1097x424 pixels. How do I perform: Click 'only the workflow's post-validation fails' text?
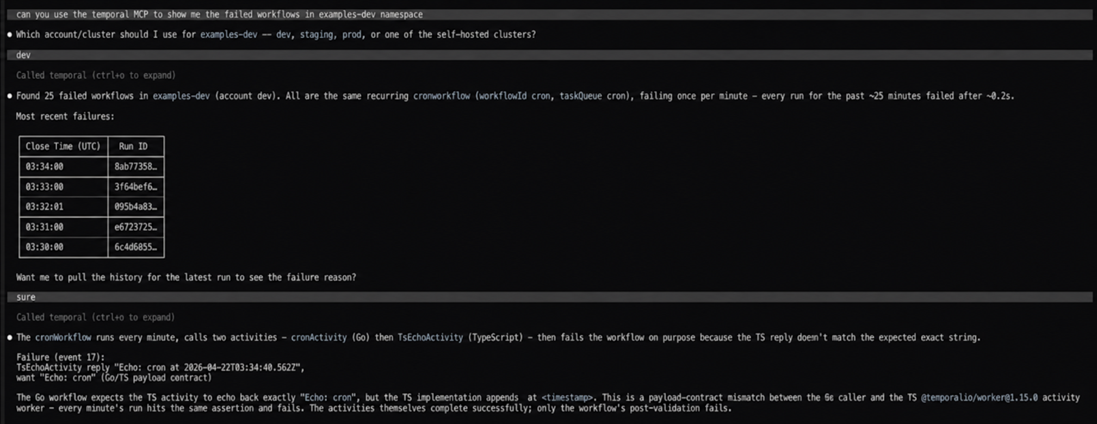631,408
